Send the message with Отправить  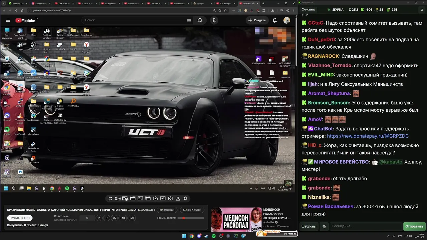[x=414, y=226]
